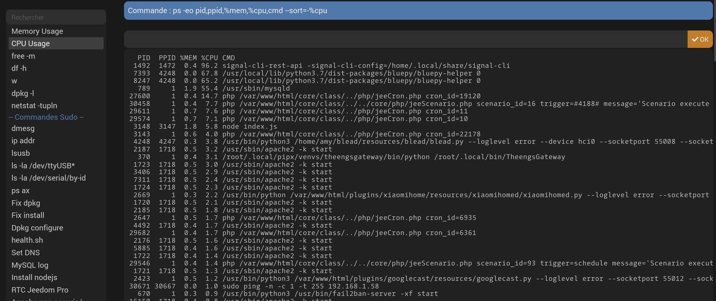
Task: Select Fix dpkg in the sidebar
Action: [26, 203]
